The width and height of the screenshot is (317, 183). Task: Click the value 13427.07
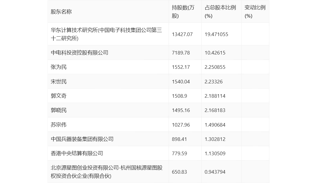(182, 34)
